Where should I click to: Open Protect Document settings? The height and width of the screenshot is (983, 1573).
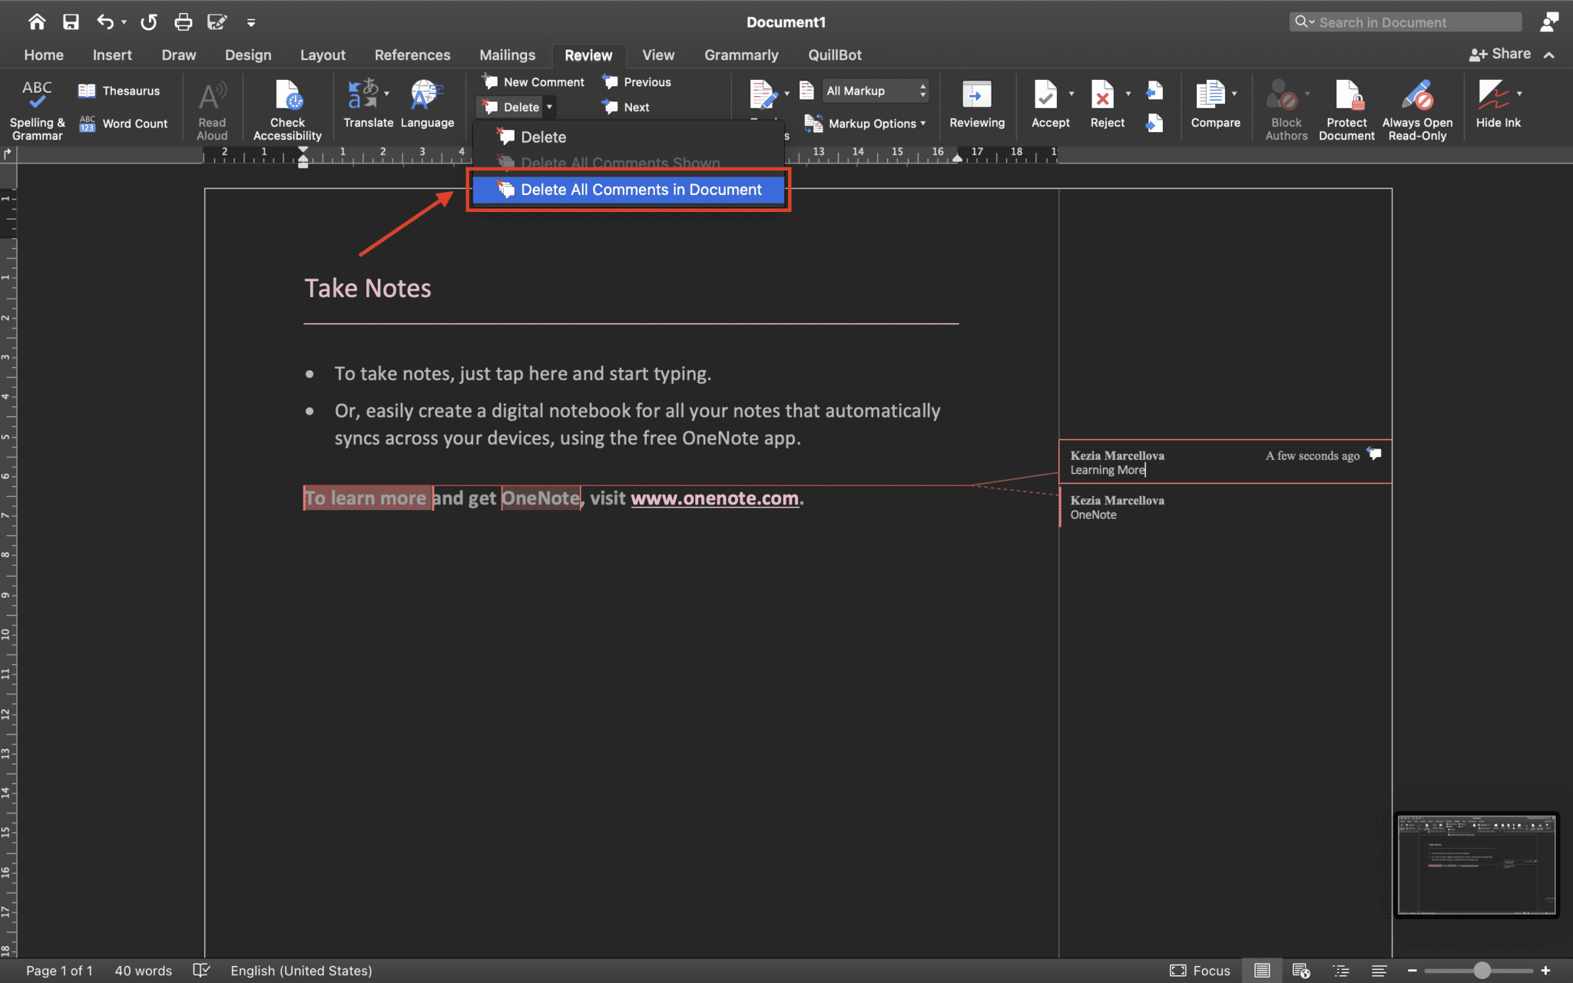[x=1346, y=108]
